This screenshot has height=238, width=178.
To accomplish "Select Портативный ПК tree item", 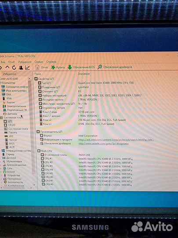I will 15,110.
